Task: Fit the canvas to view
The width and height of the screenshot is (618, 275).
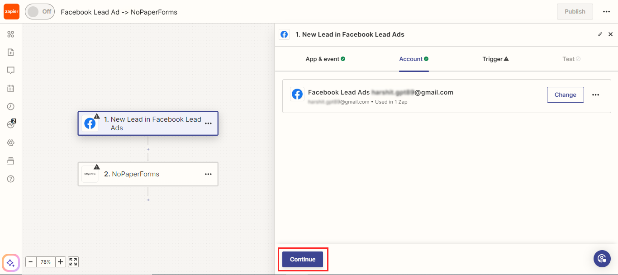Action: pos(73,262)
